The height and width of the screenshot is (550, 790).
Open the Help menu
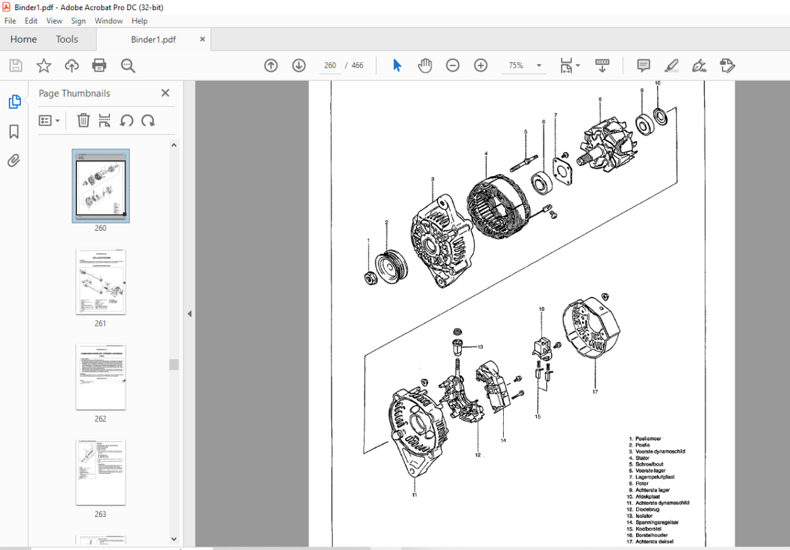140,21
